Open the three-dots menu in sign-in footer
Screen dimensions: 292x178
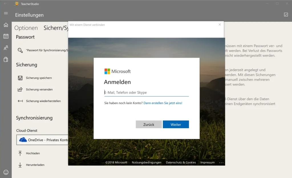(x=221, y=163)
